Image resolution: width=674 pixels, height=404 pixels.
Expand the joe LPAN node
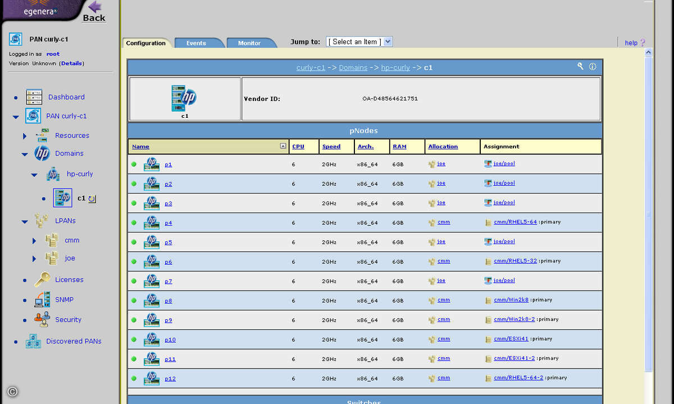tap(34, 259)
